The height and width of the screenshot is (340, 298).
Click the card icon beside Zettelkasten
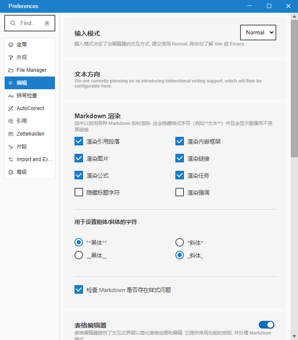(11, 134)
